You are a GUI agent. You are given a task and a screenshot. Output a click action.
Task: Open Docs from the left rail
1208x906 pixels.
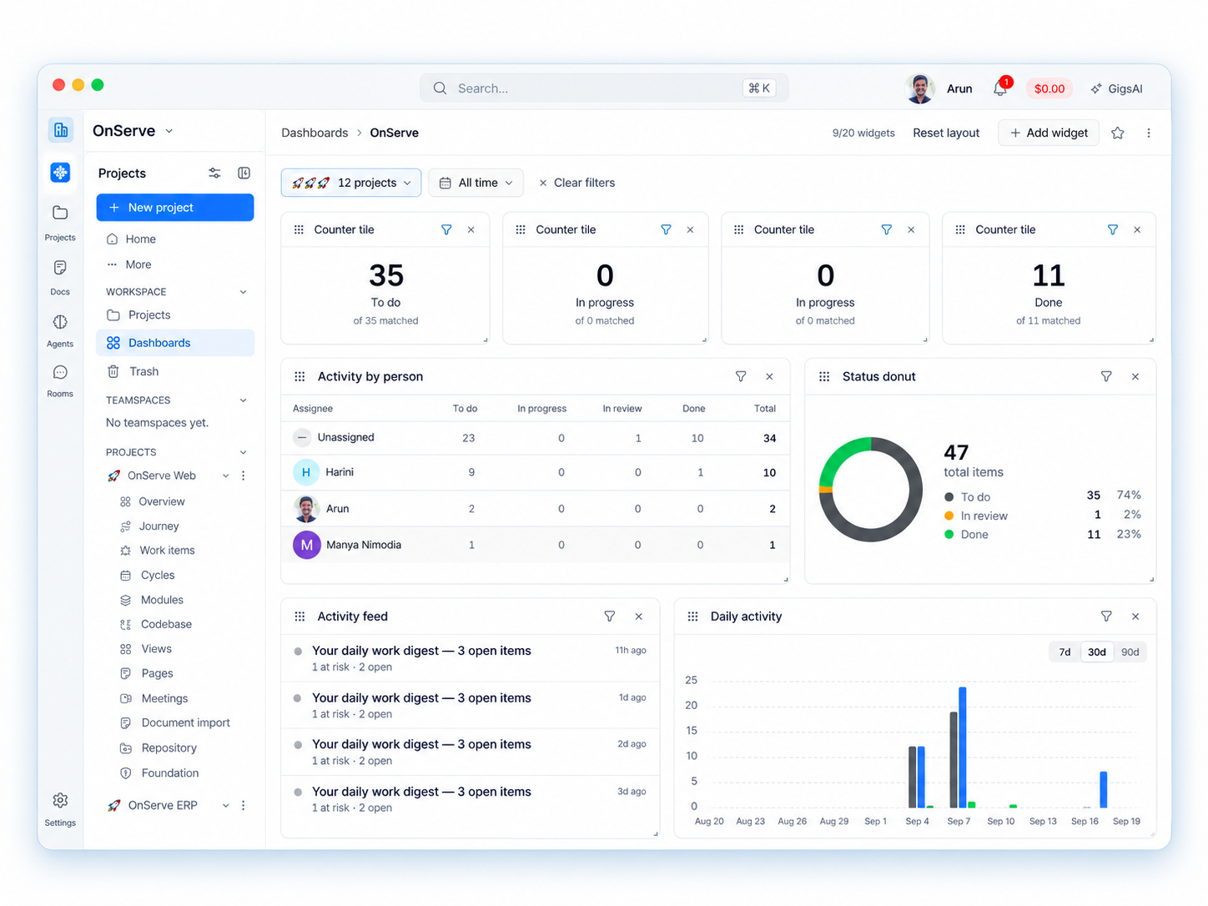point(60,277)
